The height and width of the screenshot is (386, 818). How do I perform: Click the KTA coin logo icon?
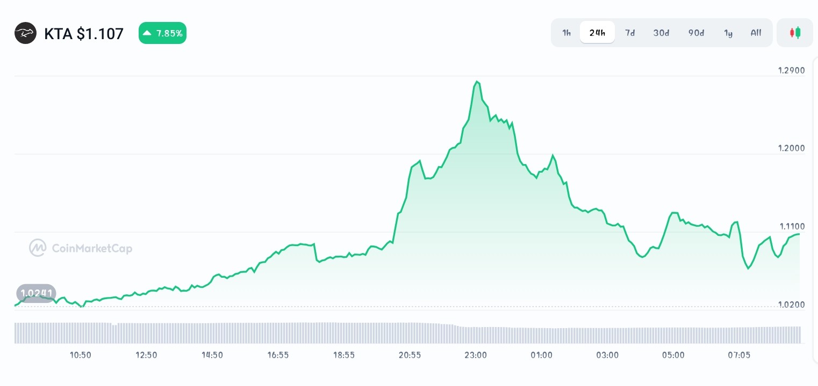[25, 33]
